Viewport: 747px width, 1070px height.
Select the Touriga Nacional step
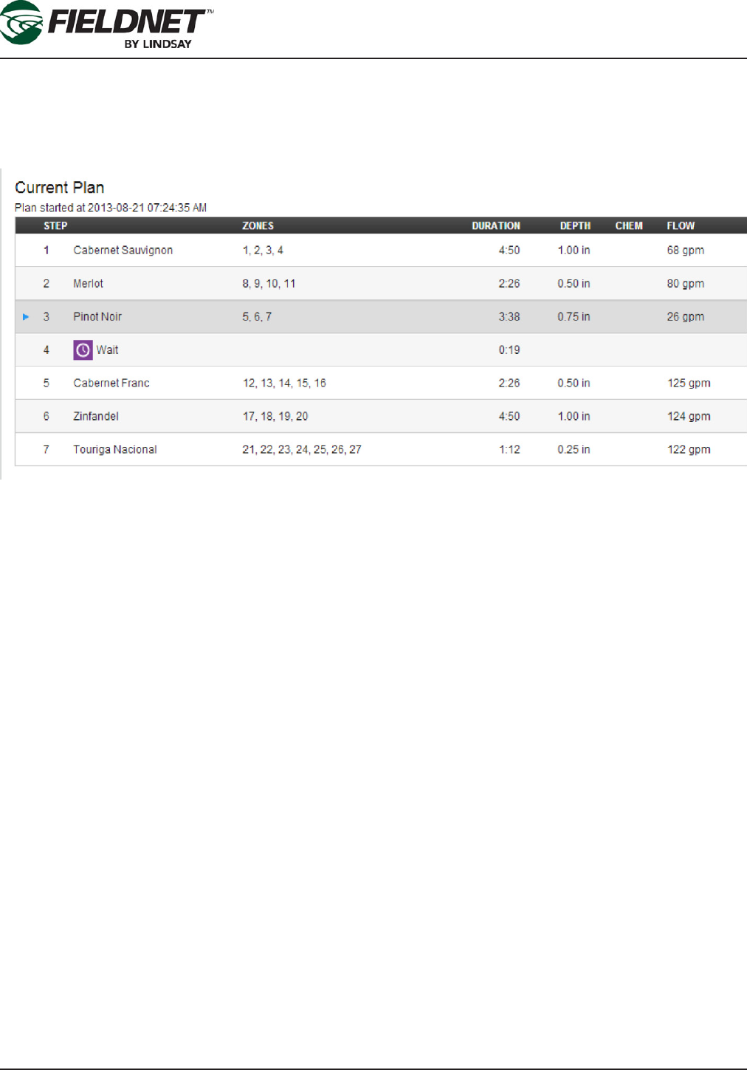tap(115, 450)
